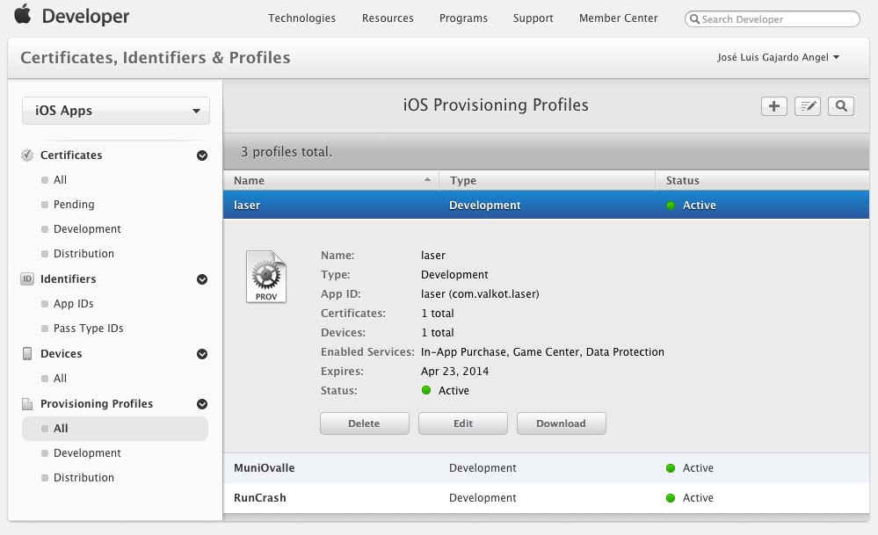878x535 pixels.
Task: Select Distribution under Certificates
Action: [83, 254]
